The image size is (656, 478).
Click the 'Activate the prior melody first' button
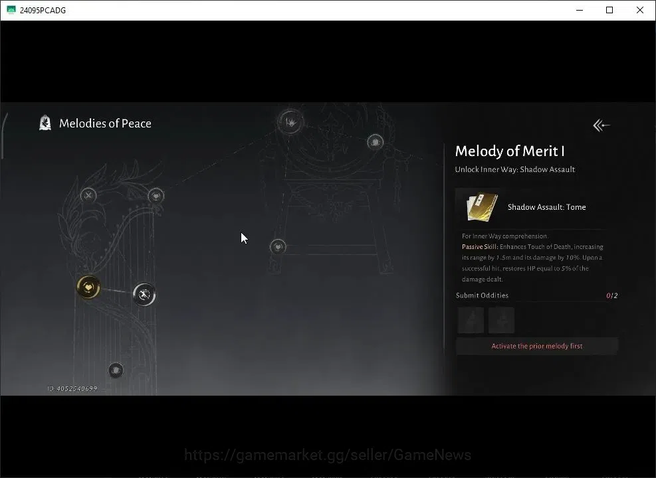pos(537,346)
